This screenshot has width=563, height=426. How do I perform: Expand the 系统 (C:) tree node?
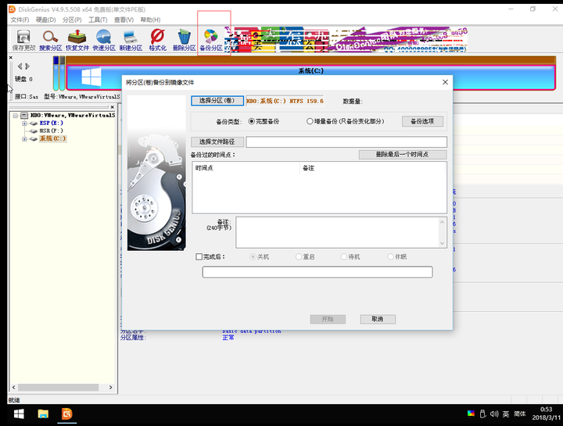click(x=24, y=139)
